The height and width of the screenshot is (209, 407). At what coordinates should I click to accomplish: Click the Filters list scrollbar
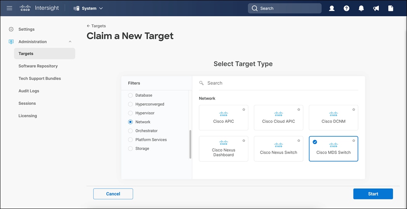[x=190, y=144]
